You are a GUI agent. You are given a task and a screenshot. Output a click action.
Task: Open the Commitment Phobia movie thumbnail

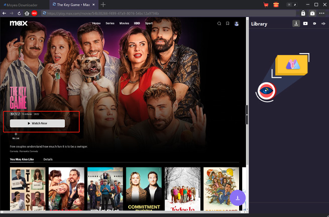144,187
